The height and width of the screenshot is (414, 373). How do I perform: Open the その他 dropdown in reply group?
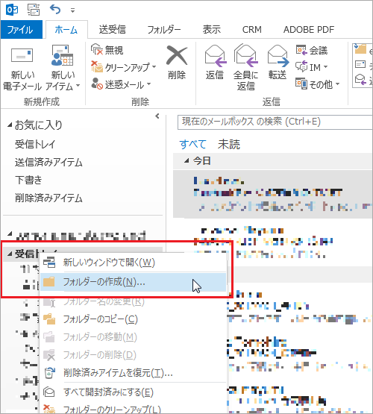coord(318,84)
